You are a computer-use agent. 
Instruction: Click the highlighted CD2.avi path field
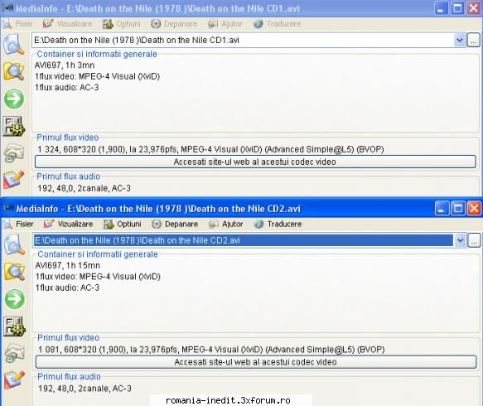tap(244, 240)
